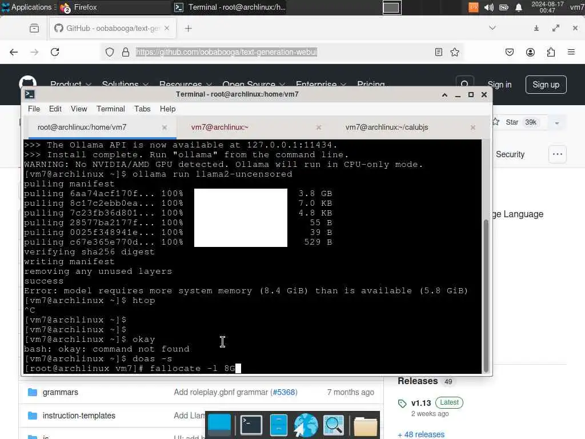
Task: Close the GitHub oobabooga browser tab
Action: pos(167,28)
